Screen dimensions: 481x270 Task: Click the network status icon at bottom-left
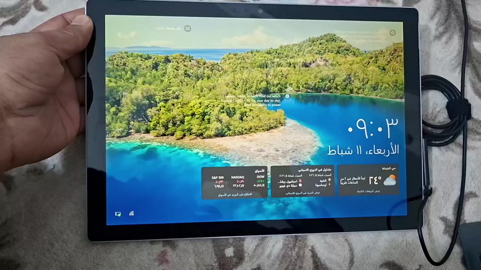click(x=118, y=214)
